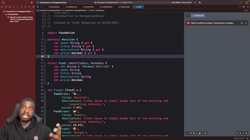Image resolution: width=250 pixels, height=140 pixels.
Task: Click project breadcrumb in the jump bar
Action: point(48,10)
